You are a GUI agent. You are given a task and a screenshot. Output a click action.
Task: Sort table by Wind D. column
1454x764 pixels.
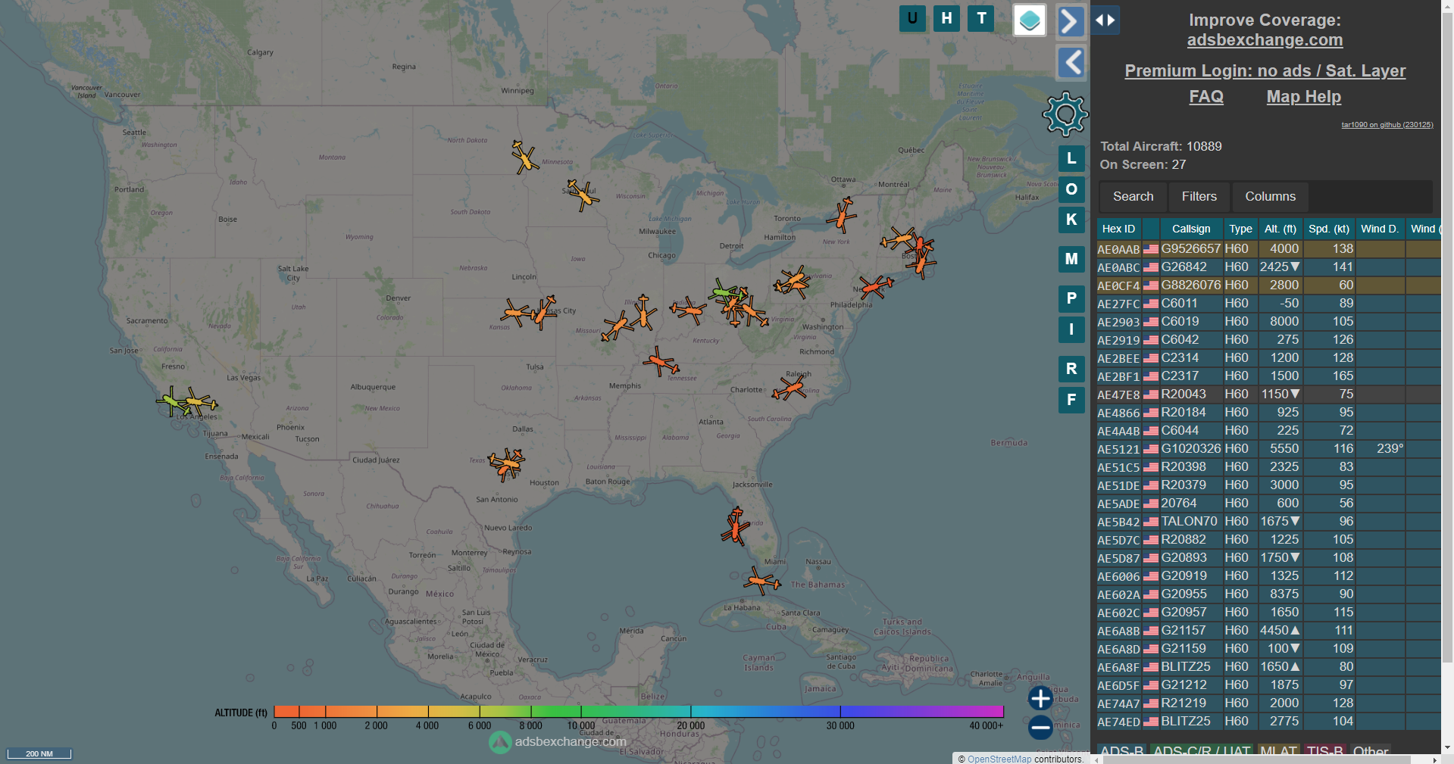[1380, 229]
